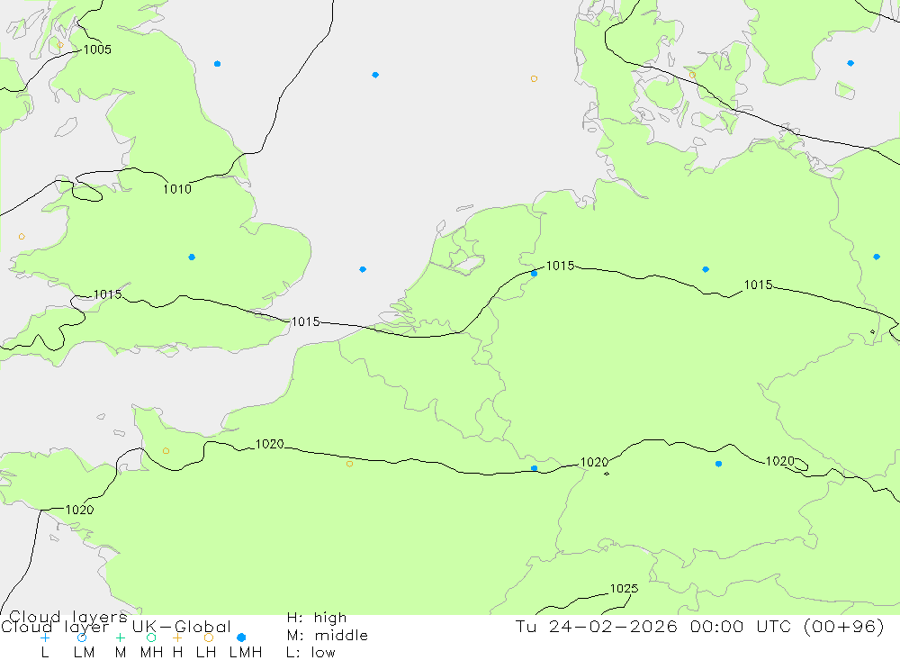Click the 1015 label over eastern Germany
Viewport: 900px width, 660px height.
[x=758, y=285]
